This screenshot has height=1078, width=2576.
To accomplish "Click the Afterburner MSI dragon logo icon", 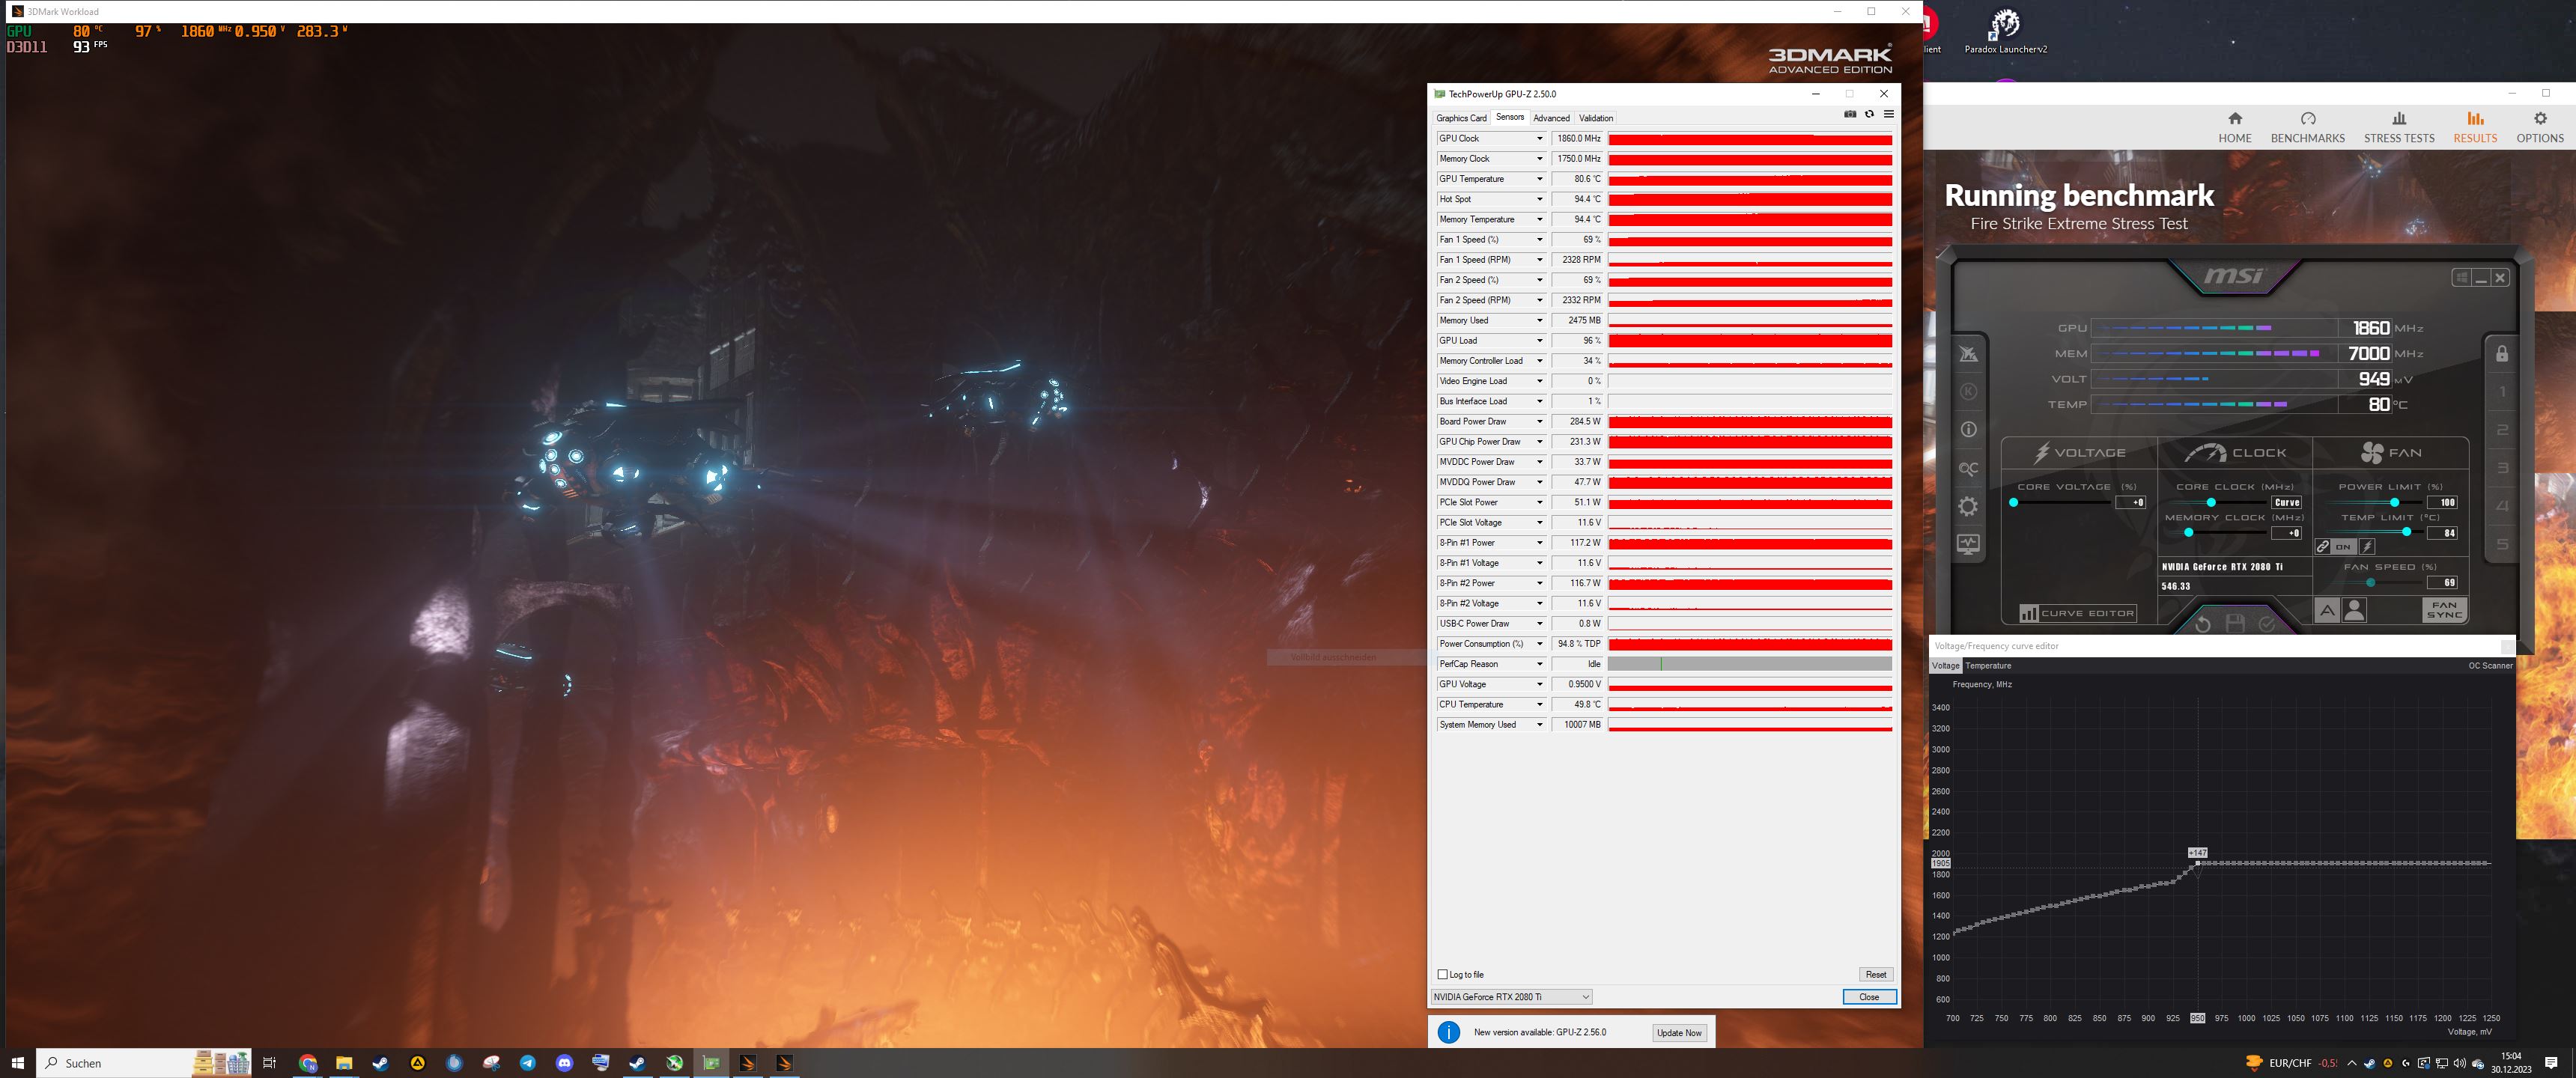I will pyautogui.click(x=1968, y=354).
